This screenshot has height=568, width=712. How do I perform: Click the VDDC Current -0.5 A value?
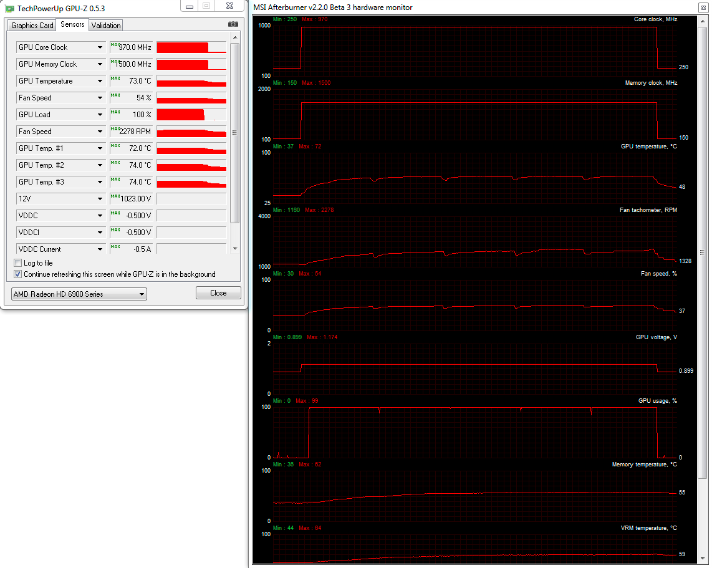(131, 249)
